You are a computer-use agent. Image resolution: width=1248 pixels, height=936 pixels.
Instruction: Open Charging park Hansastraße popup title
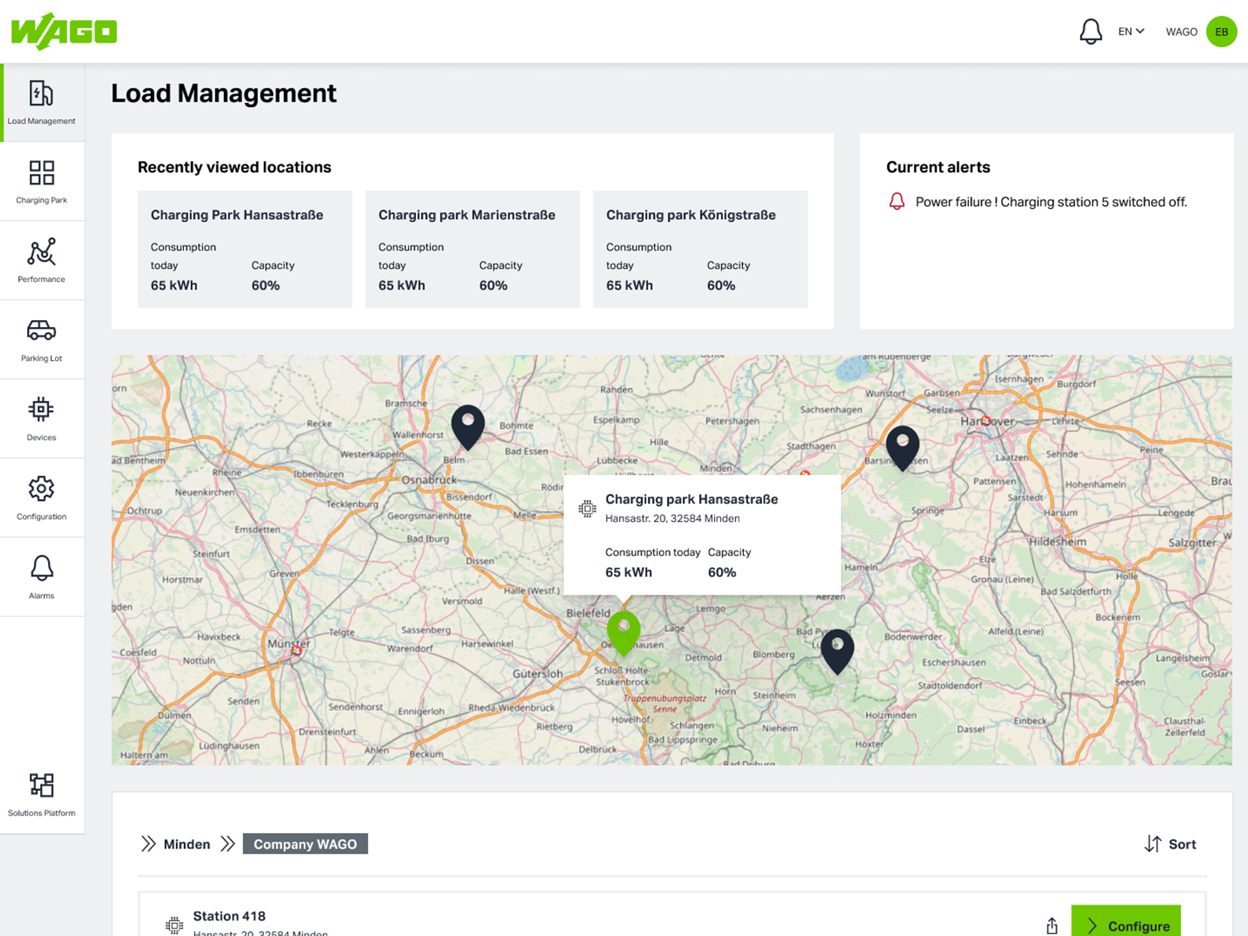pyautogui.click(x=691, y=499)
